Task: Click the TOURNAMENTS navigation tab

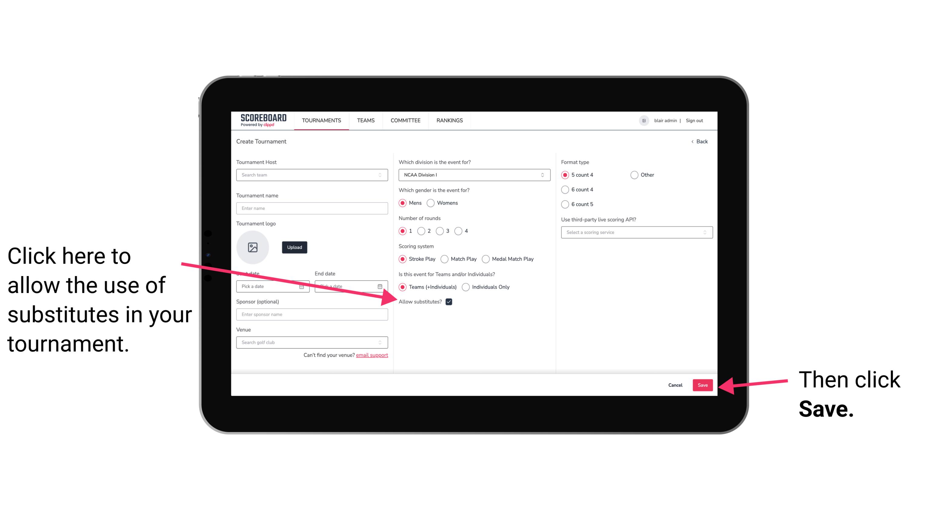Action: [x=321, y=120]
